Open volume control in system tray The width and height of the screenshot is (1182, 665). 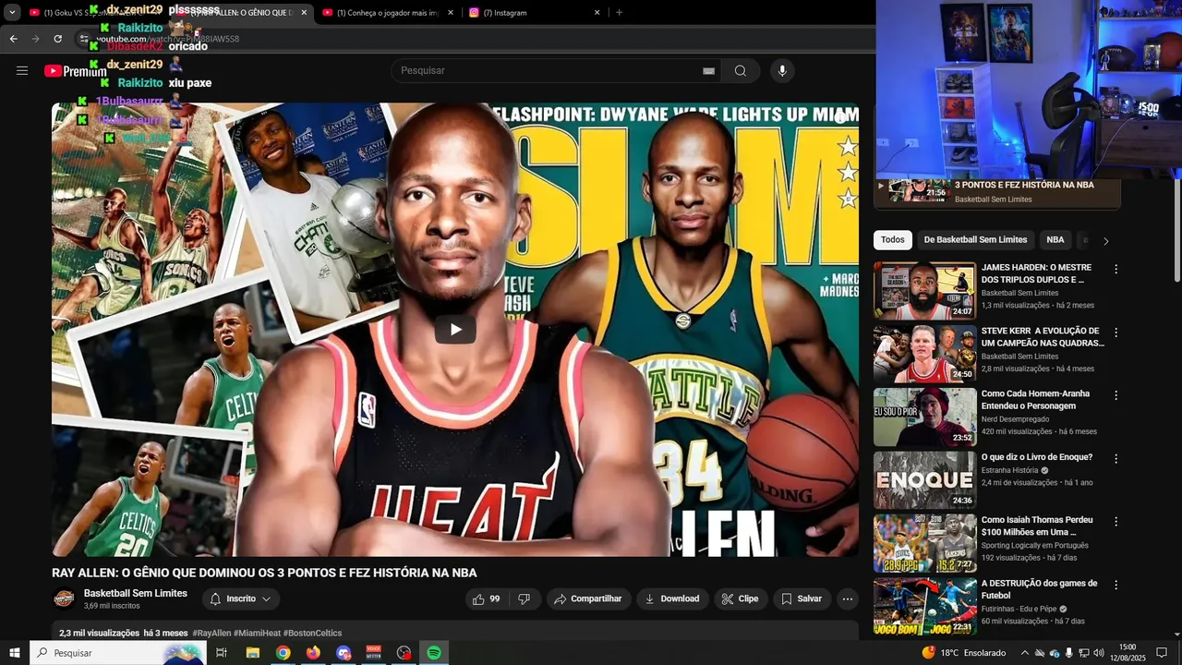[x=1099, y=653]
